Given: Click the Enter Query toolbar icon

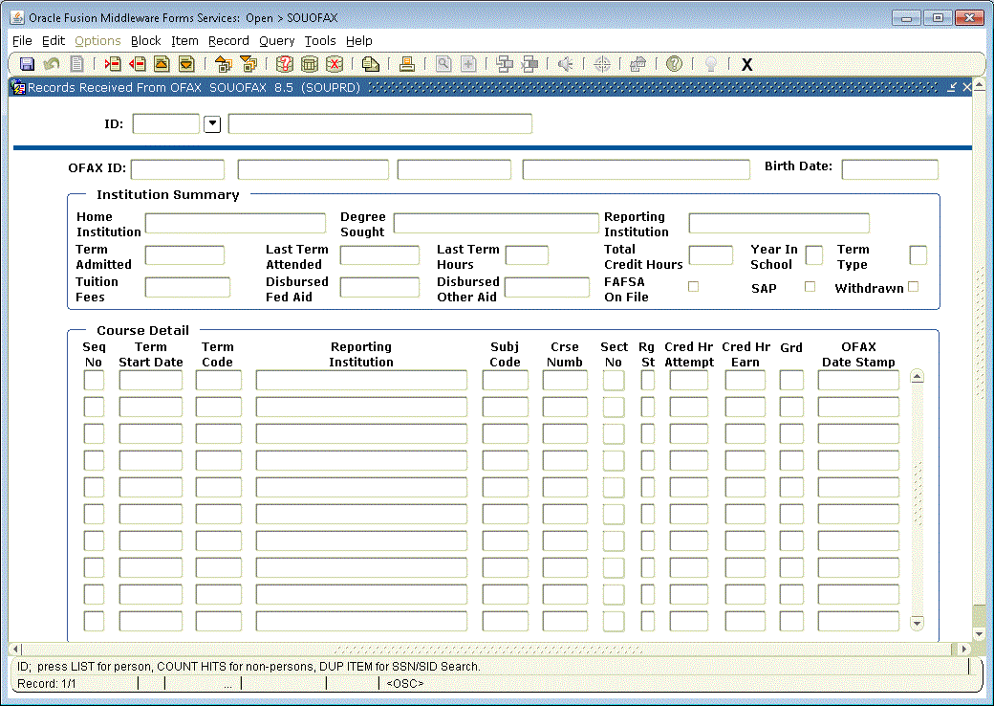Looking at the screenshot, I should tap(284, 64).
